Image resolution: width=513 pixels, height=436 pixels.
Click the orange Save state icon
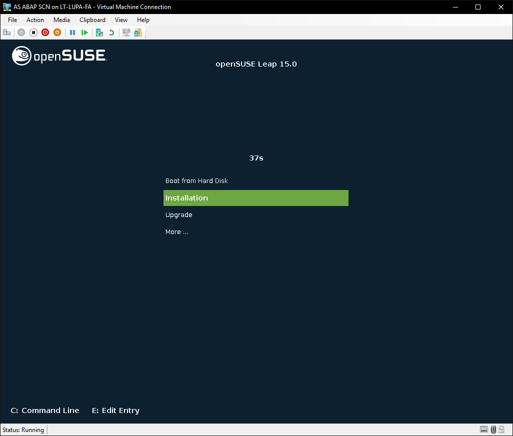57,32
